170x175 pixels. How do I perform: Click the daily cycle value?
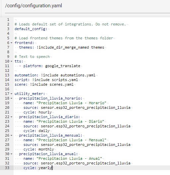pos(44,131)
